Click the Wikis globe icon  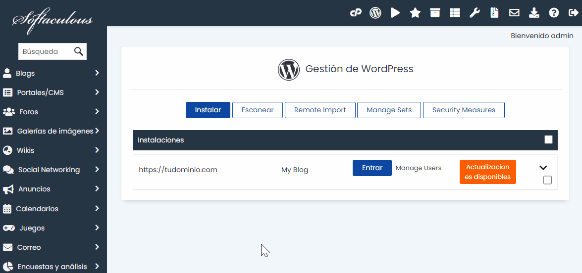[7, 150]
